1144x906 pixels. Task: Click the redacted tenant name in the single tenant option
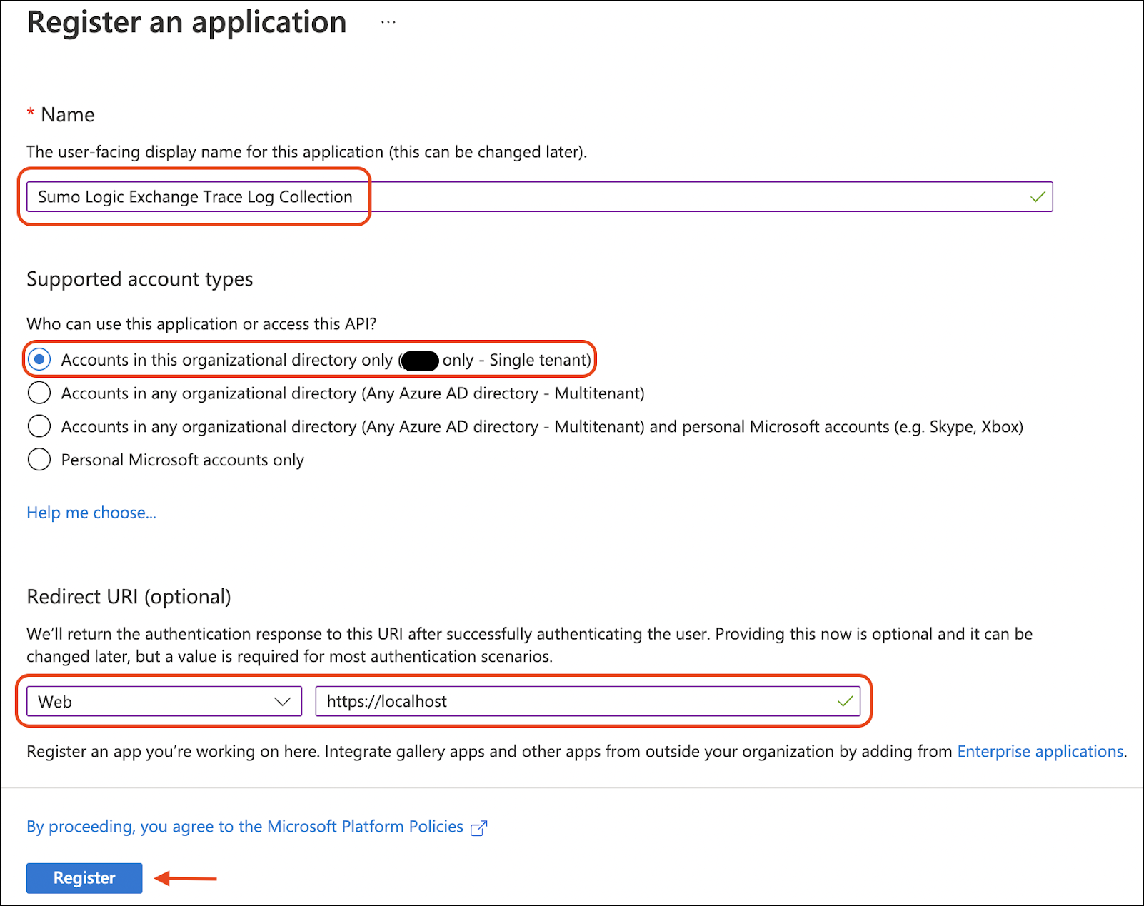tap(421, 361)
